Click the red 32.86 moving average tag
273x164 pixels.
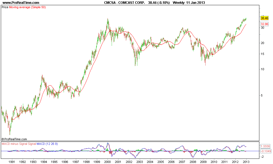pos(265,24)
